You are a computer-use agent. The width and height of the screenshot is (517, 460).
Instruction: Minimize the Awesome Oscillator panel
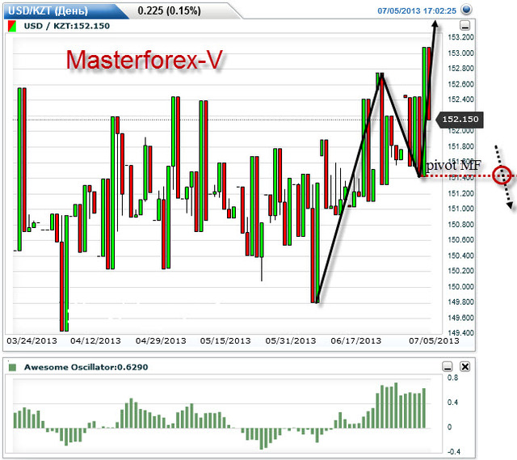[447, 366]
